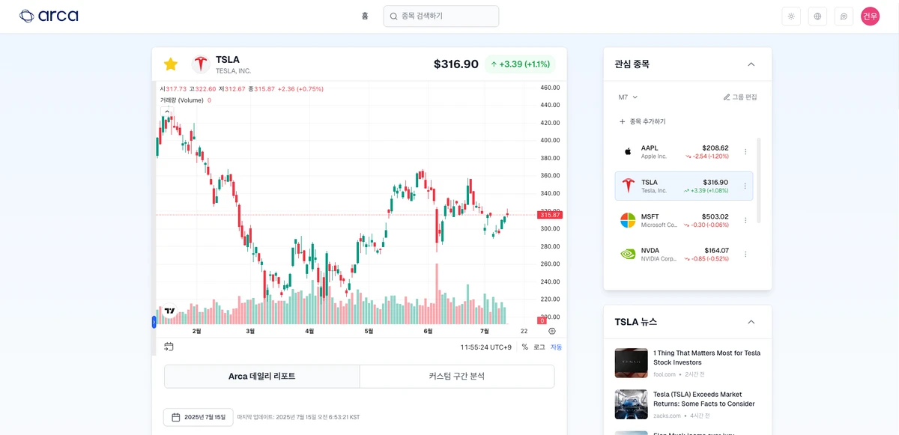Click the Tesla logo in the watchlist

click(x=628, y=186)
